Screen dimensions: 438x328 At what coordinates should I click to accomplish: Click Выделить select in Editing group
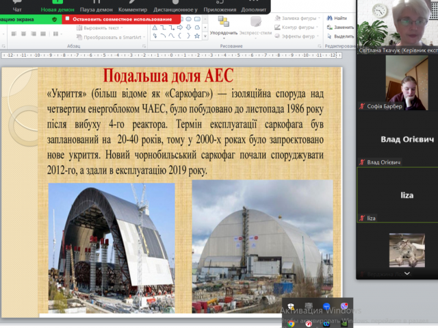coord(340,36)
